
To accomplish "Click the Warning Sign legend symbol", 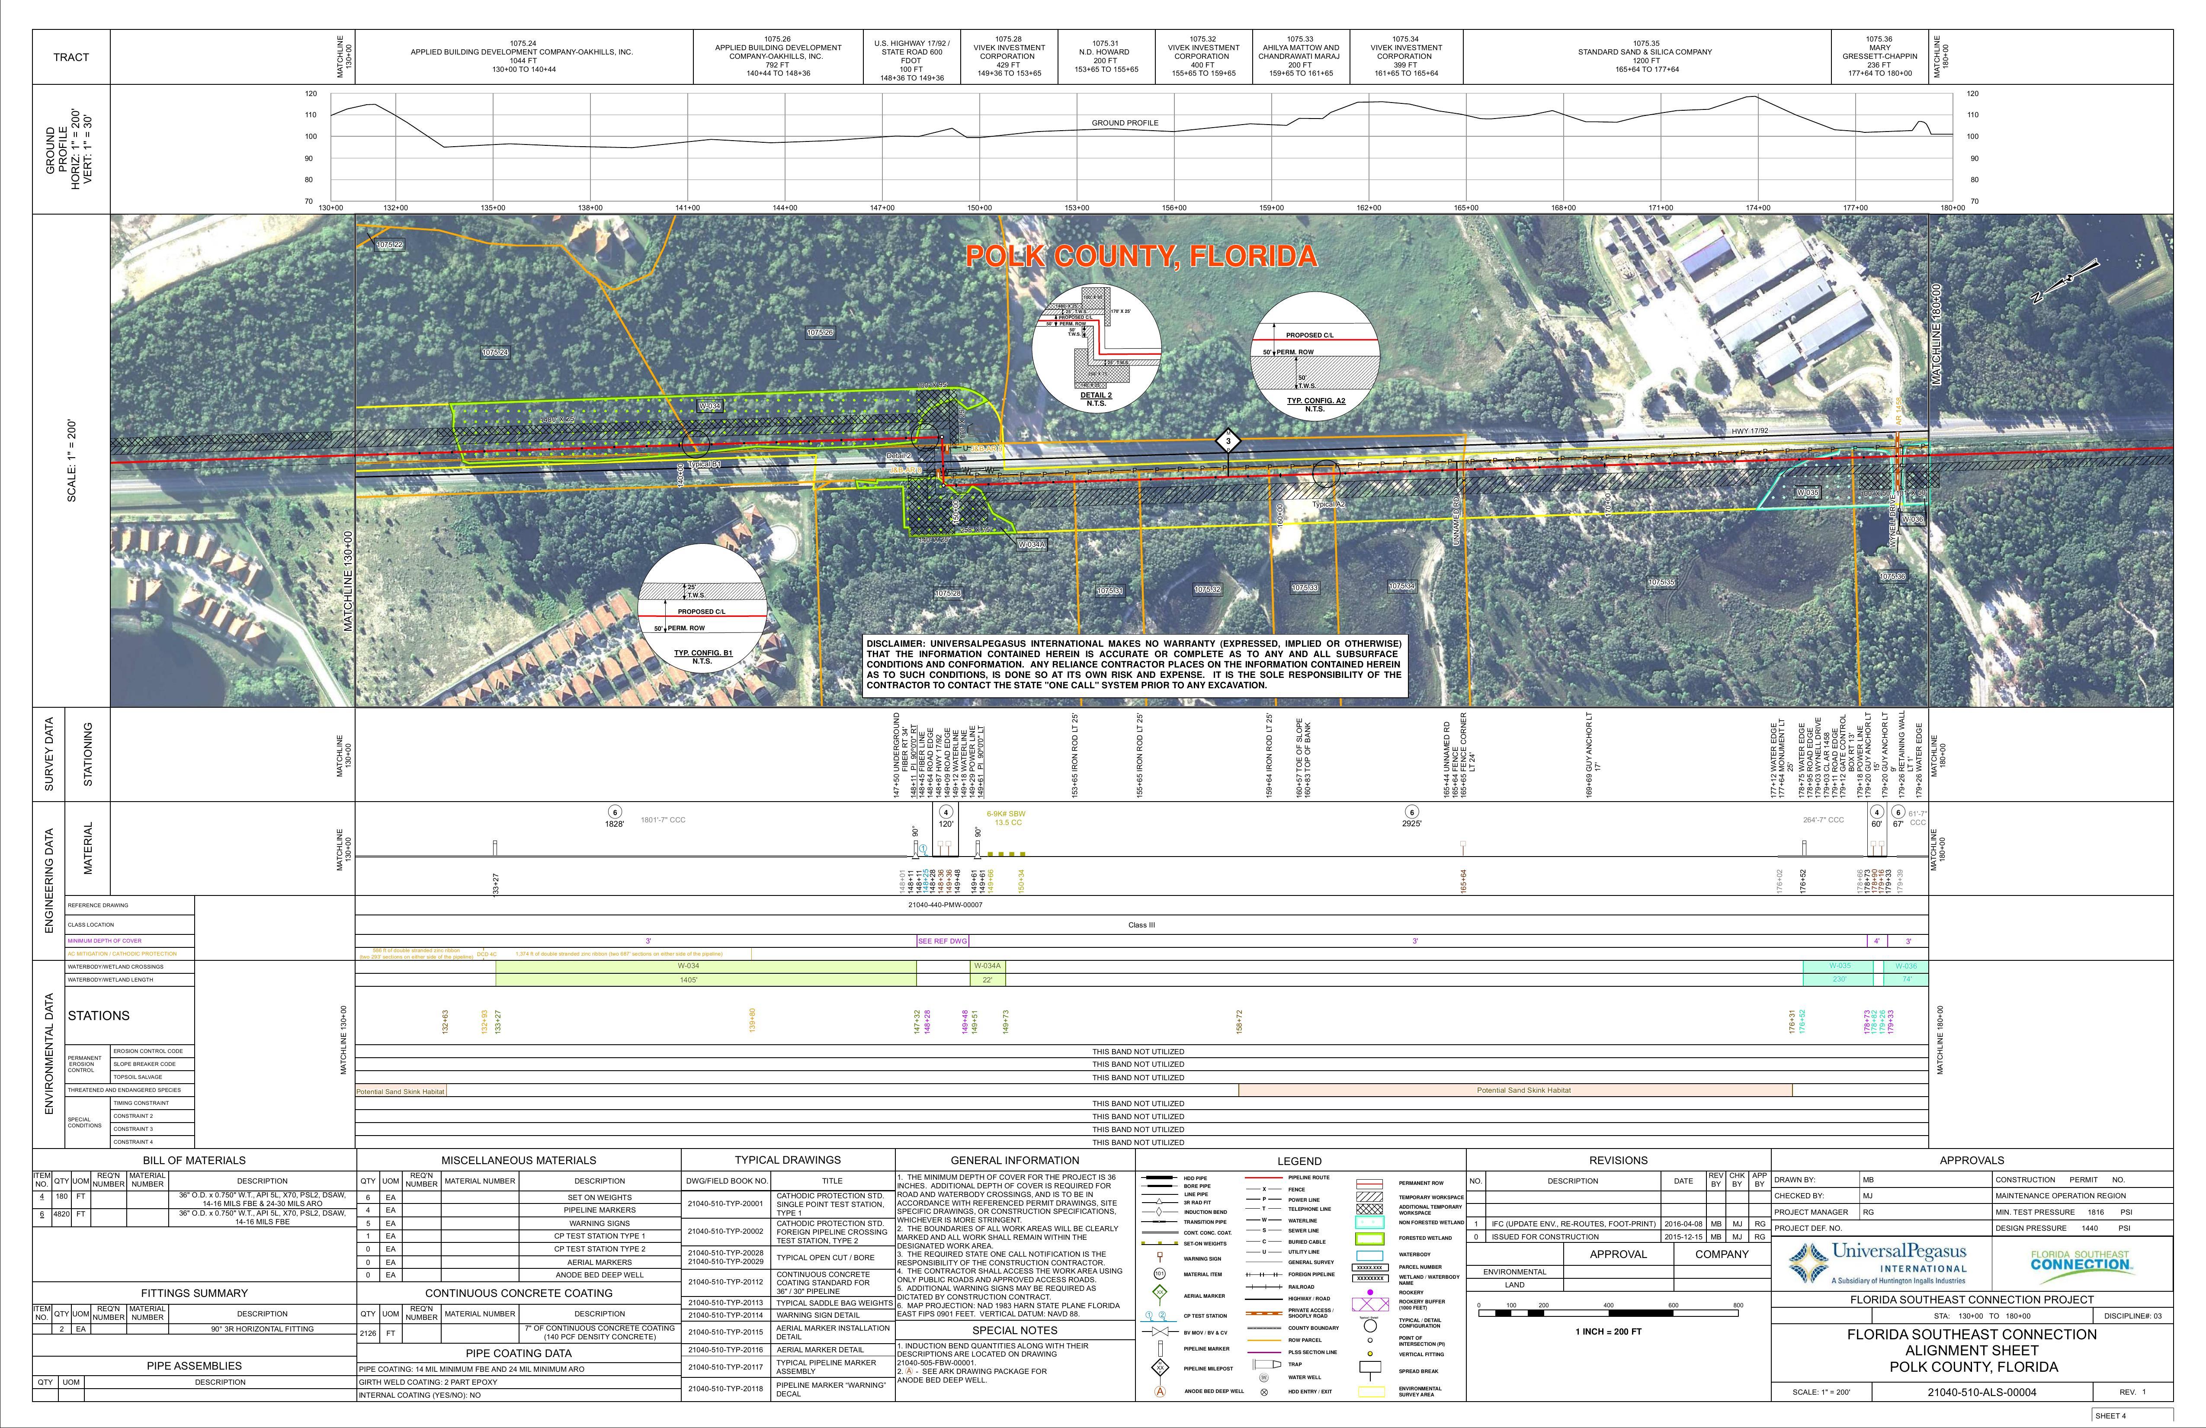I will pos(1161,1256).
